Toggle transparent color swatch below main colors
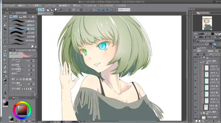Viewport: 221px width, 123px height. (5, 106)
